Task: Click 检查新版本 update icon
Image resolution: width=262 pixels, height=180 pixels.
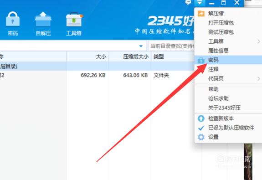Action: point(201,118)
